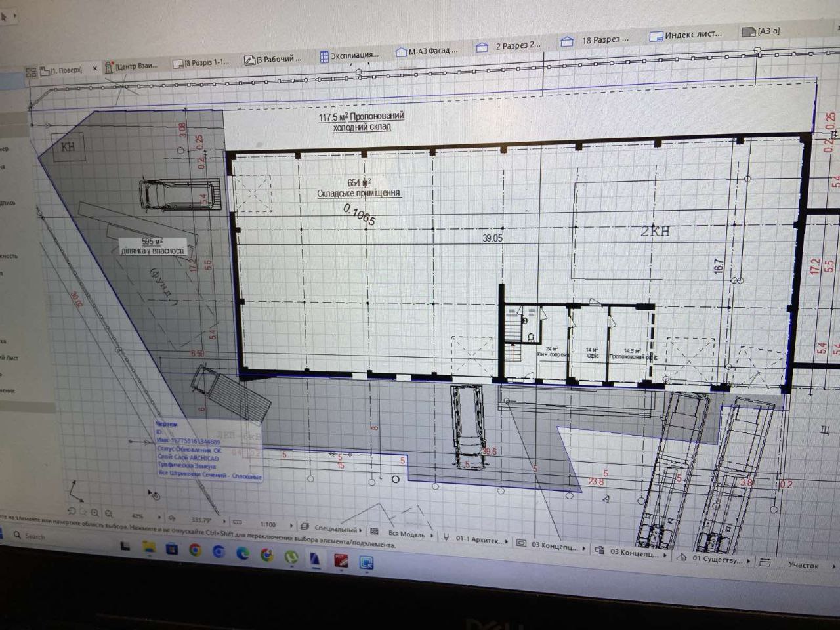Click the 39.05 dimension text
The width and height of the screenshot is (840, 630).
[492, 238]
